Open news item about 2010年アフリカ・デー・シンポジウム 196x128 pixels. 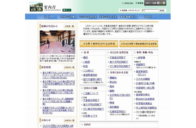coord(58,75)
